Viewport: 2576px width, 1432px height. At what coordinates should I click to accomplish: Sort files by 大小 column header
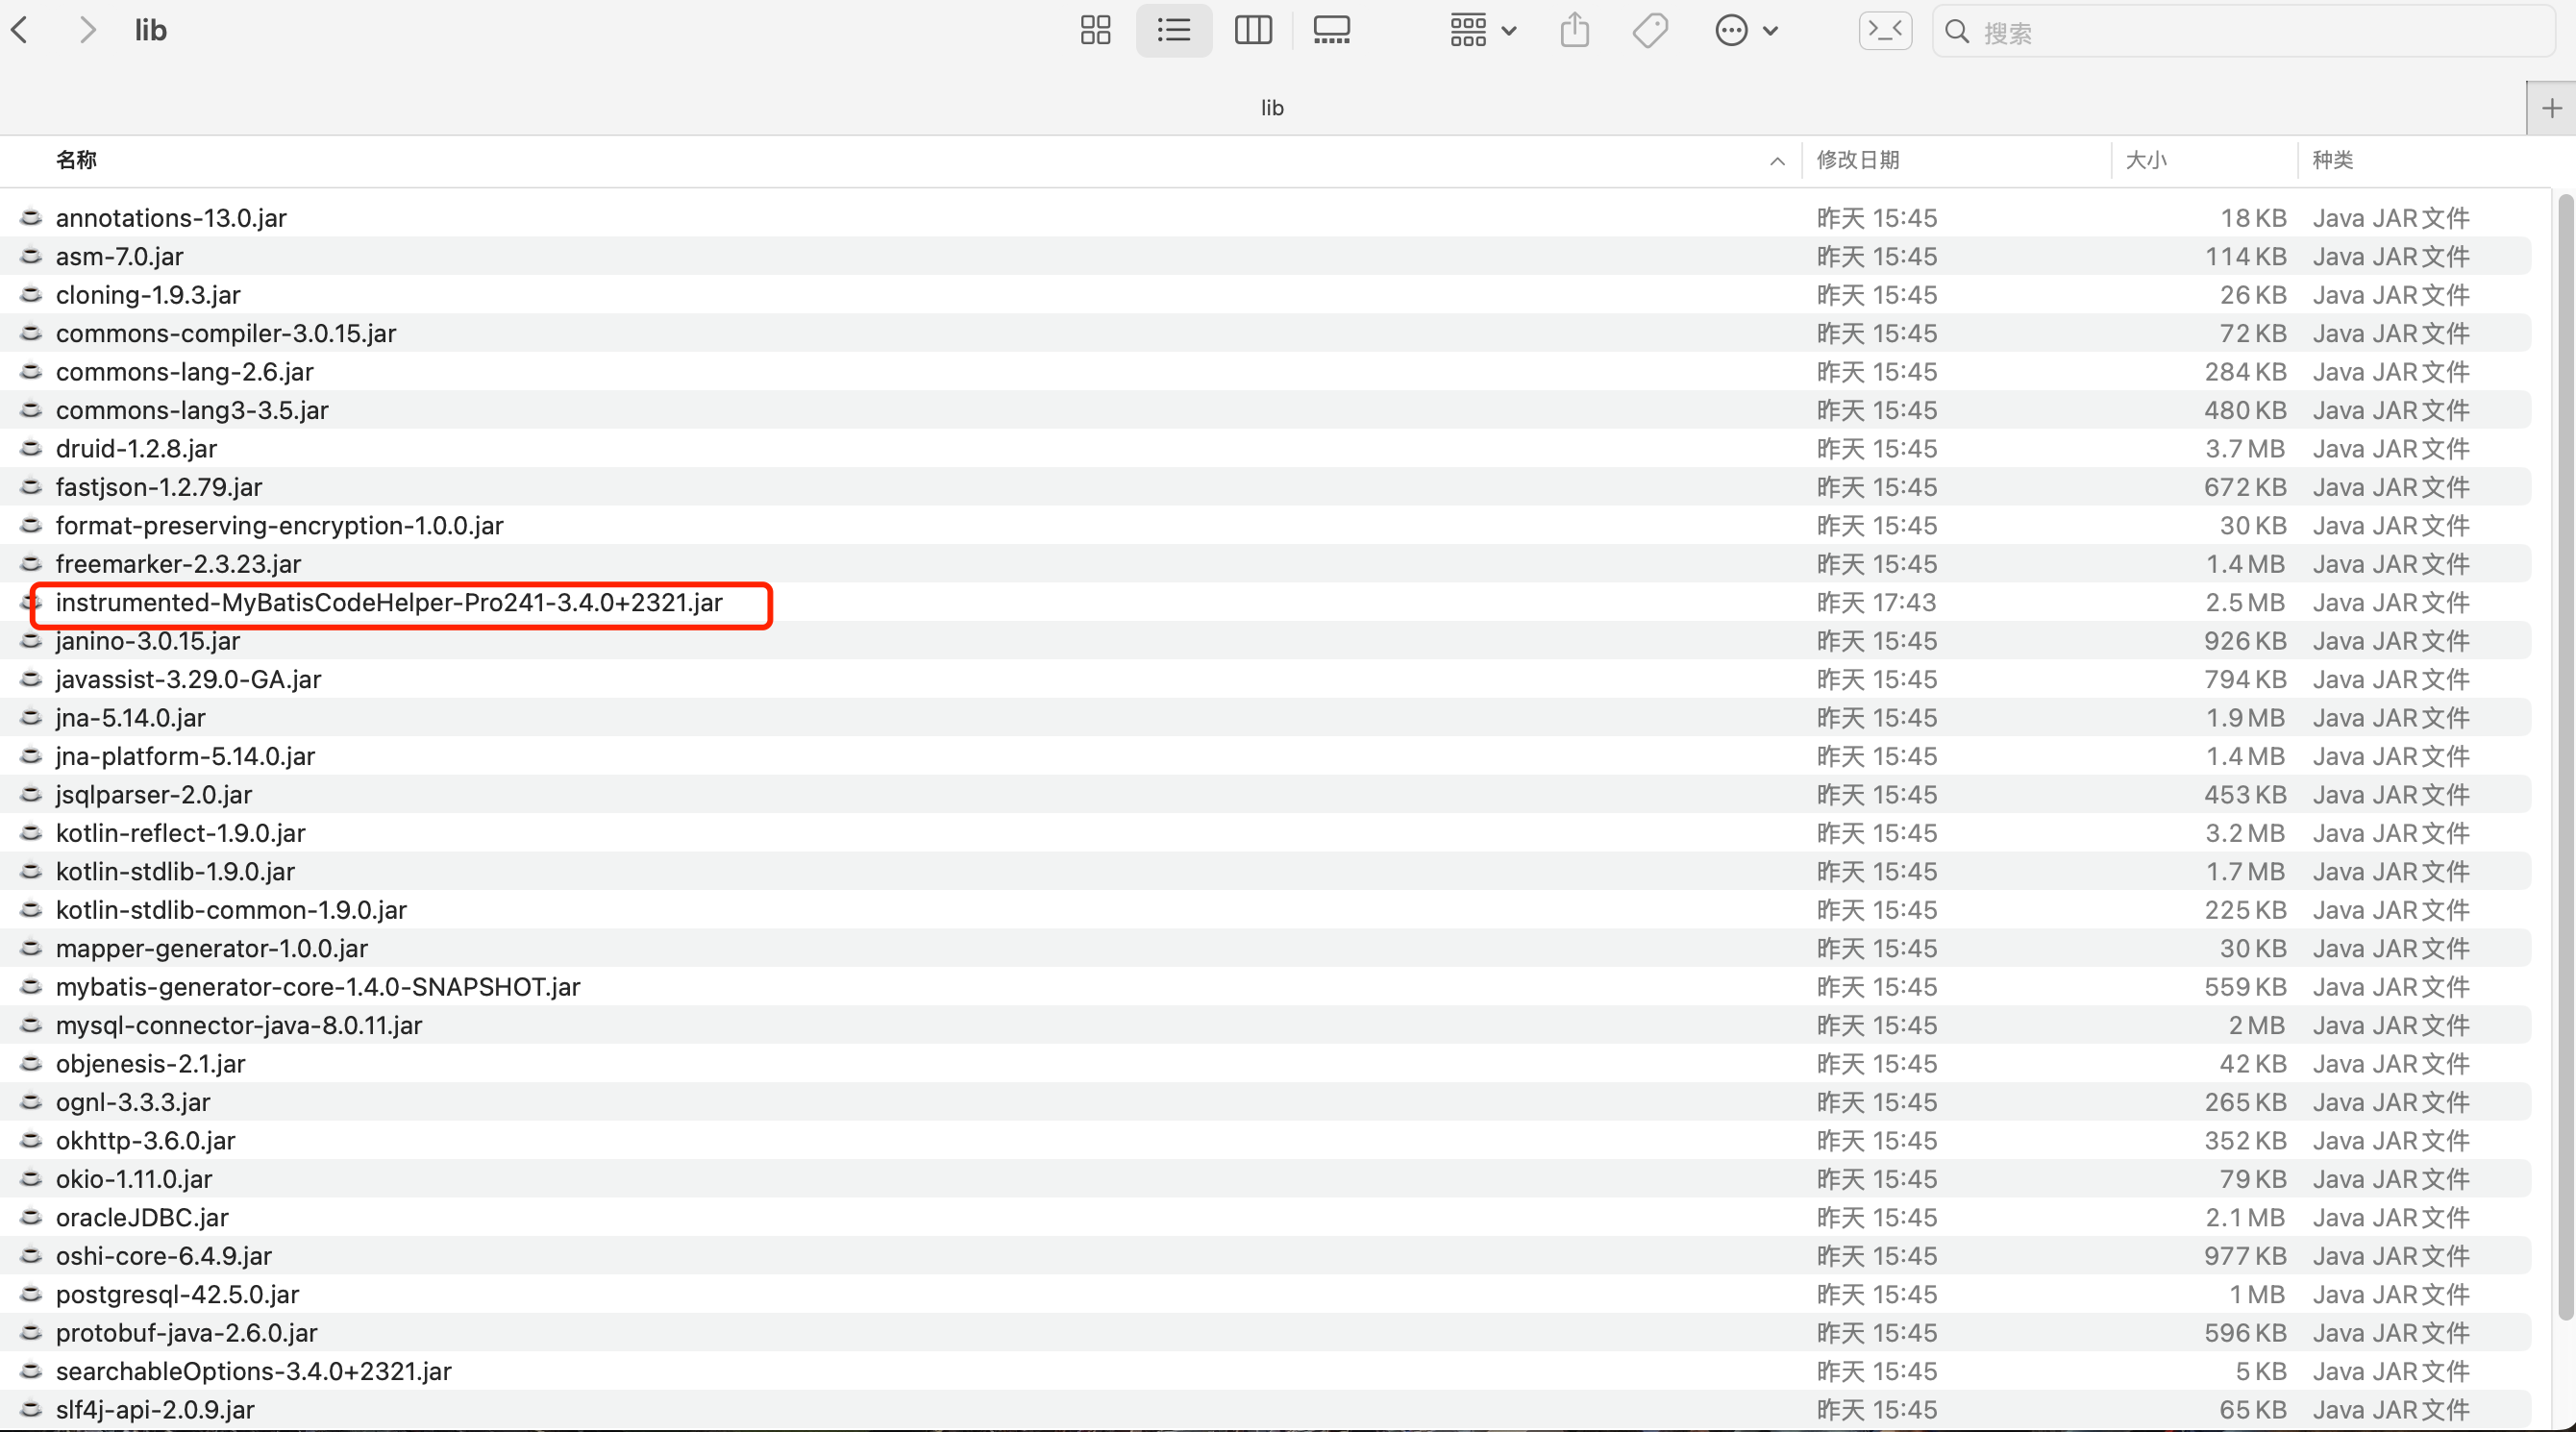coord(2145,160)
